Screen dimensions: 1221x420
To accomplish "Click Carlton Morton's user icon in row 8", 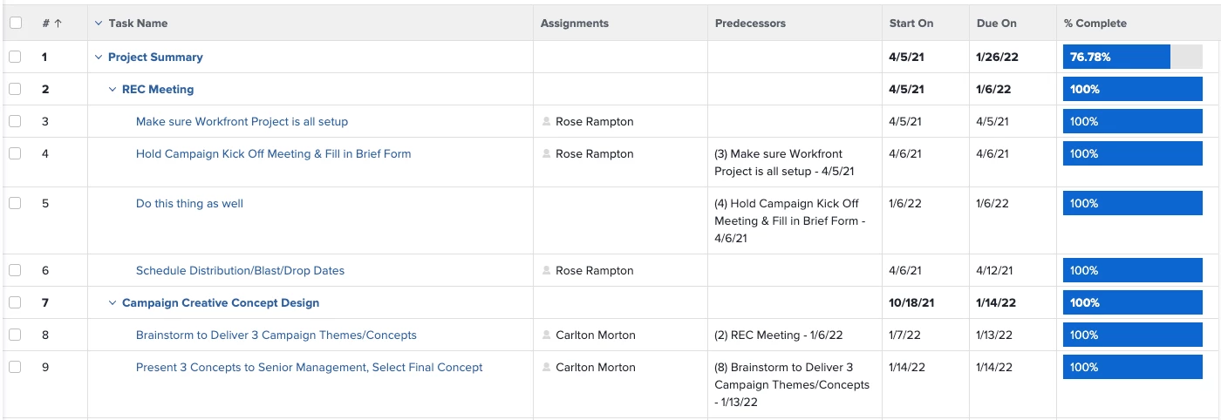I will pos(547,335).
